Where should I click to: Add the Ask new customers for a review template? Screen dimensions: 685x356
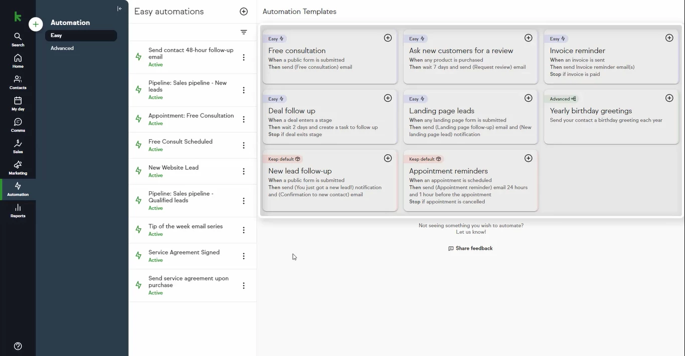528,38
